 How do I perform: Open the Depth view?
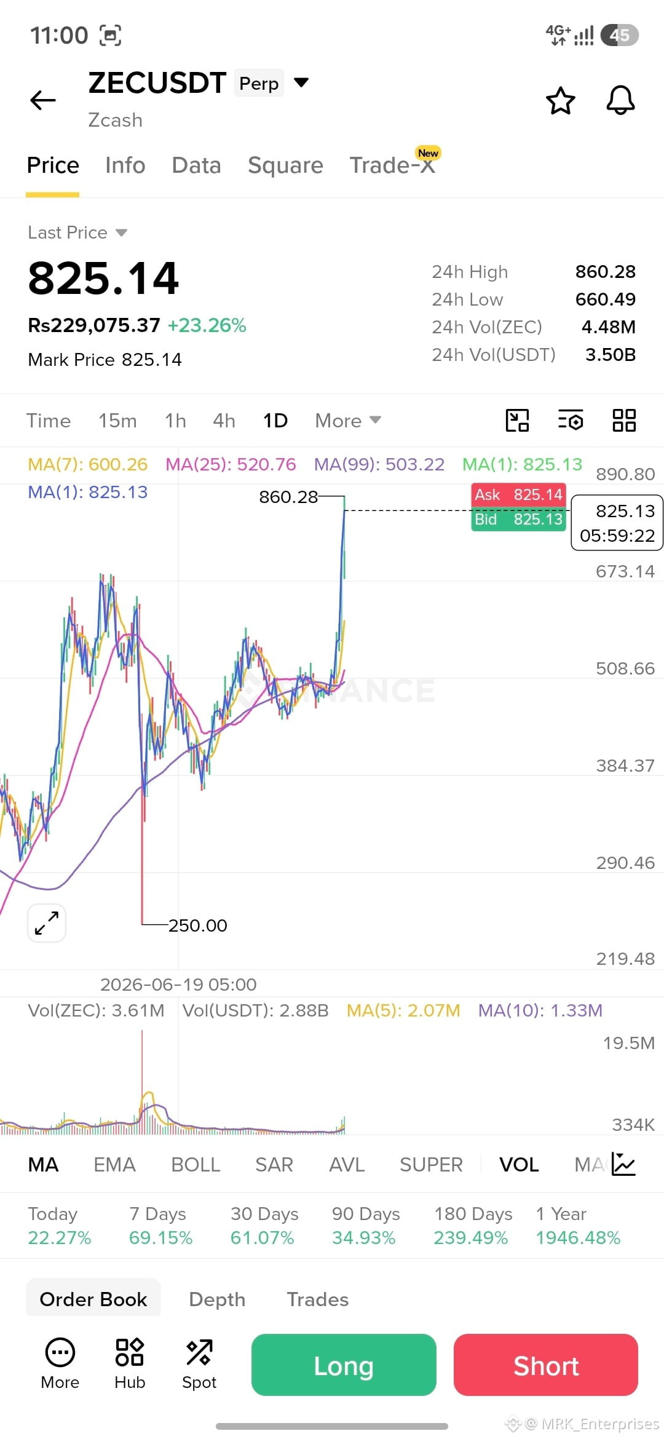[217, 1299]
